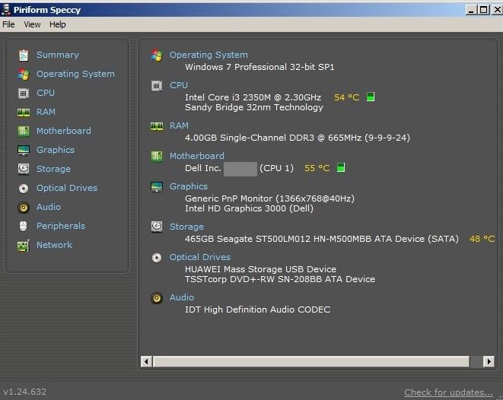503x400 pixels.
Task: Select Summary in the sidebar
Action: (x=58, y=55)
